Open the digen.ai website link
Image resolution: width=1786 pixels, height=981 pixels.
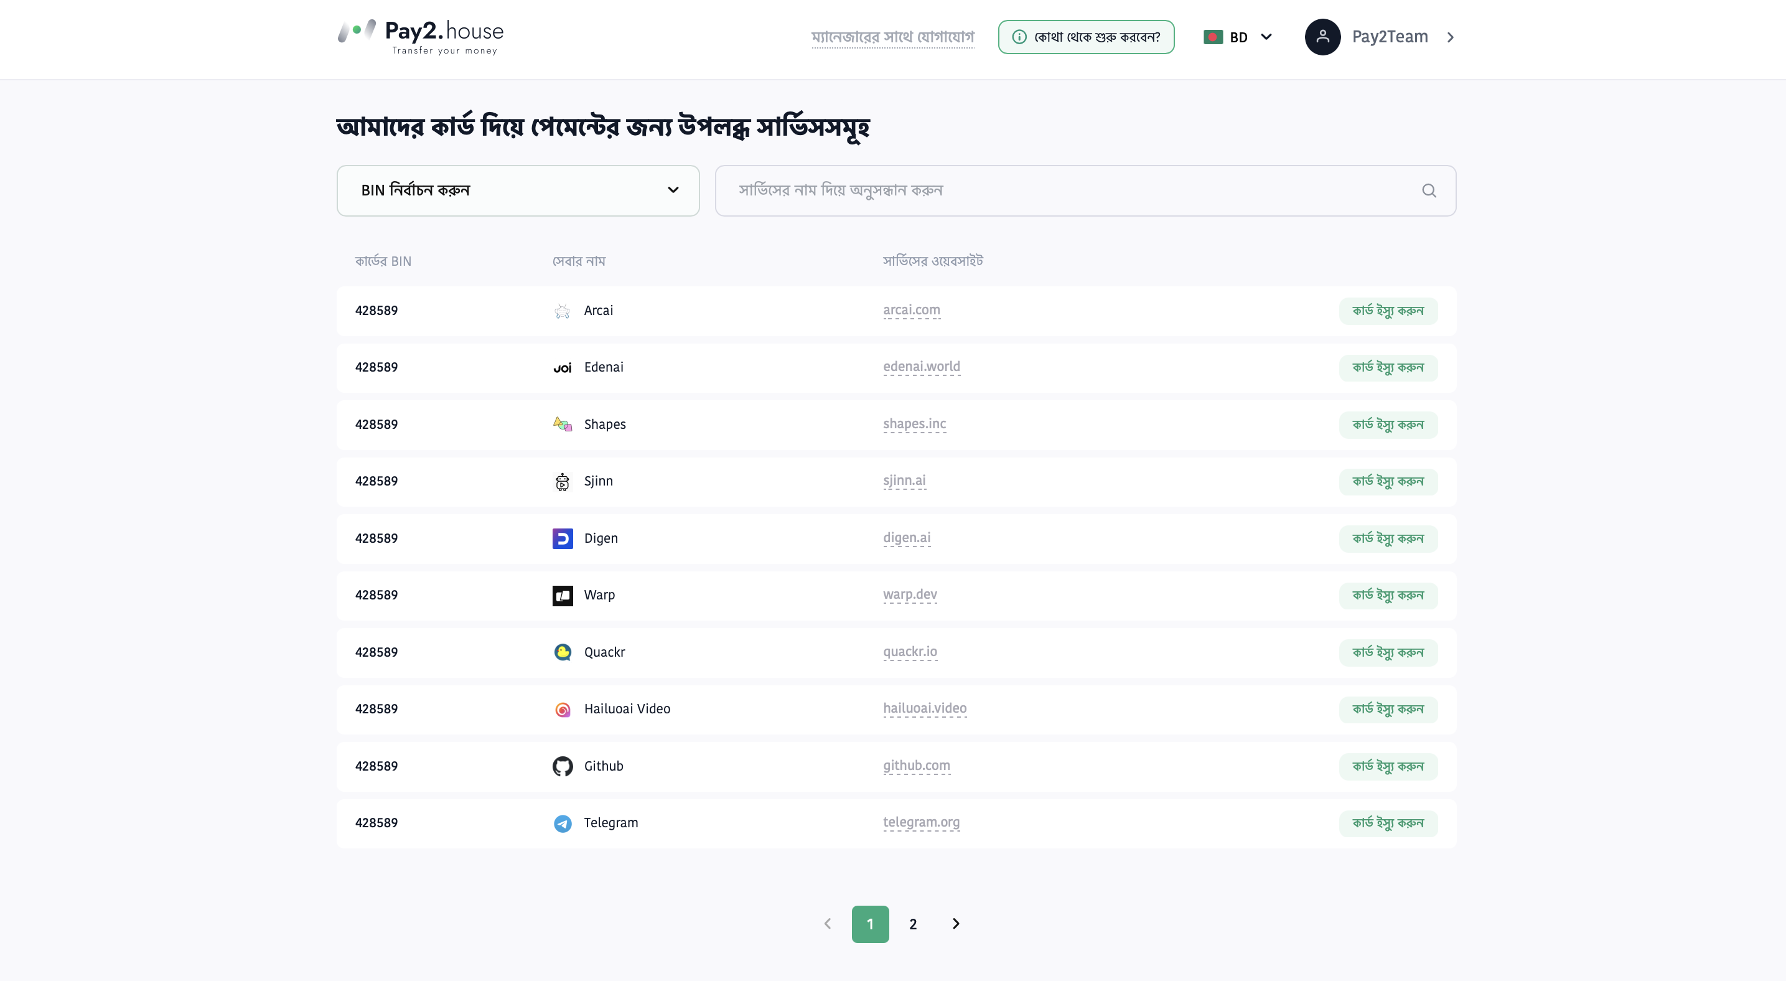907,537
